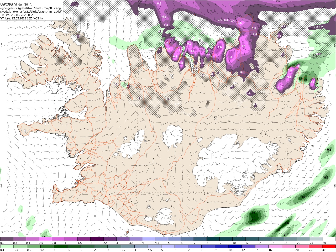This screenshot has width=336, height=252.
Task: Click the snow legend swatch between 3 and 3.5
Action: tap(123, 239)
